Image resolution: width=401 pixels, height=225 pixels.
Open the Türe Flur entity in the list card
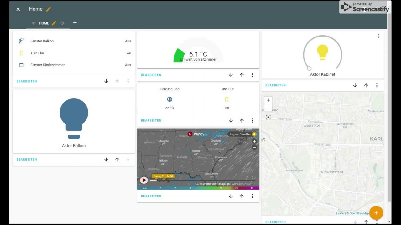coord(74,53)
